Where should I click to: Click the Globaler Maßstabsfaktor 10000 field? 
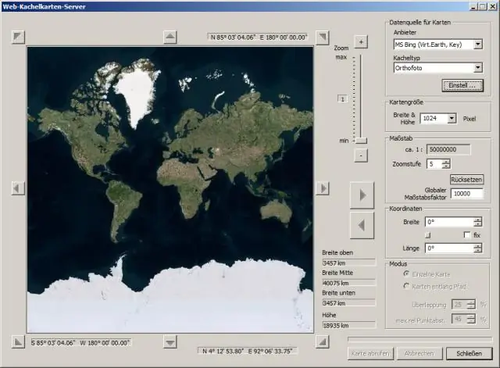[467, 194]
